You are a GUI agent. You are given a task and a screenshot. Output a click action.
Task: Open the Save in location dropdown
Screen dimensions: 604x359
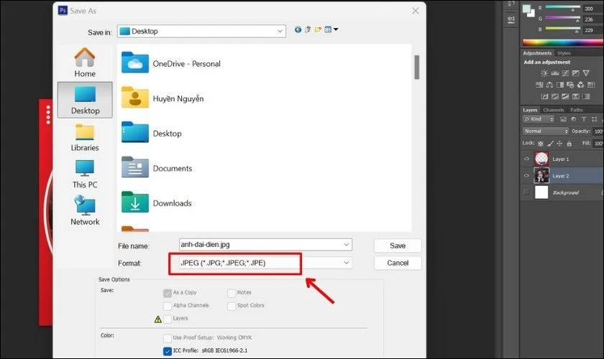[x=280, y=31]
